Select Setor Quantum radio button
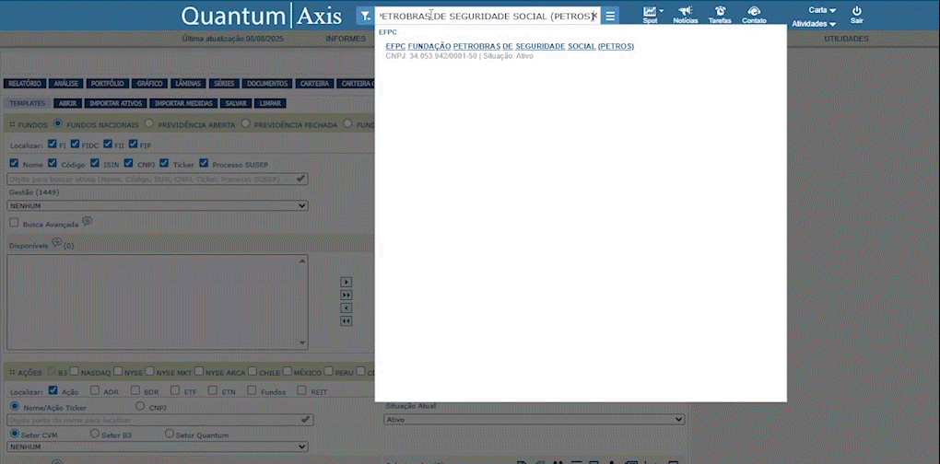Viewport: 940px width, 464px height. tap(169, 434)
